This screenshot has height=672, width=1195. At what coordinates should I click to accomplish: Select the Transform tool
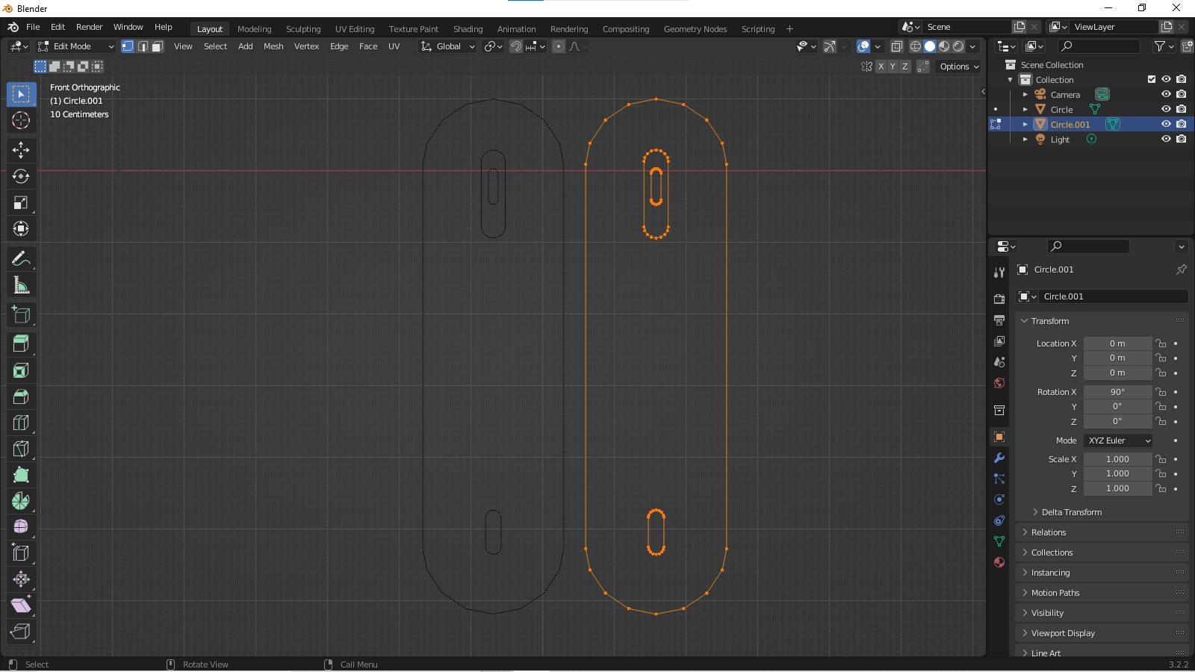21,228
